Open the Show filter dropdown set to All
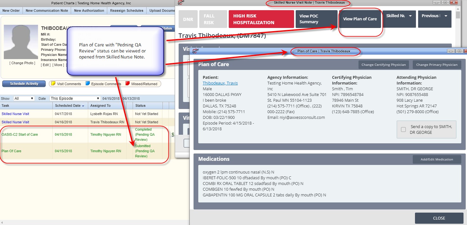 (x=24, y=99)
